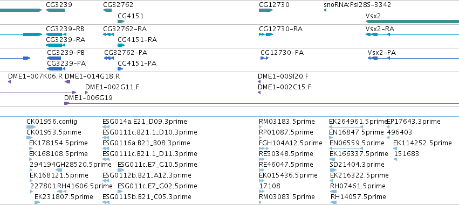Click the DME1-014G18.R marker
This screenshot has height=205, width=459.
tap(67, 82)
